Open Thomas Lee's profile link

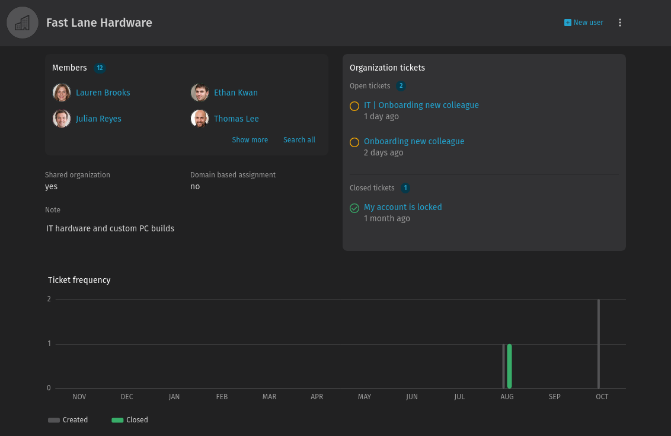[237, 119]
